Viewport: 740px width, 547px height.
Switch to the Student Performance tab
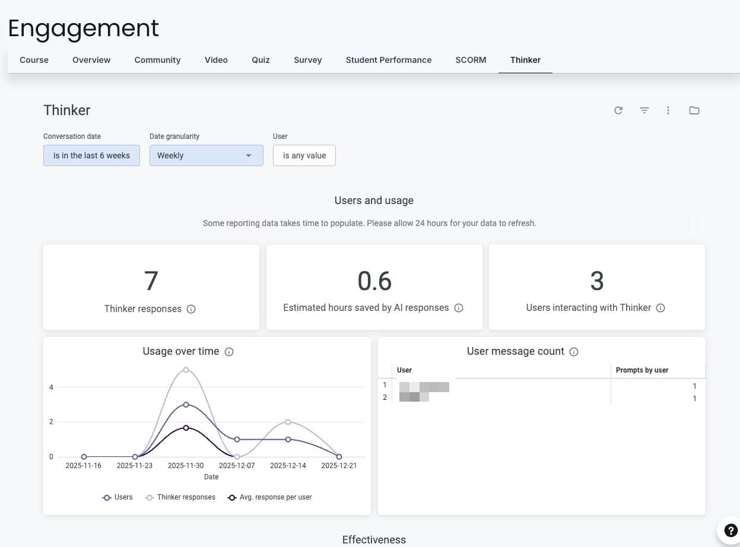click(x=388, y=60)
